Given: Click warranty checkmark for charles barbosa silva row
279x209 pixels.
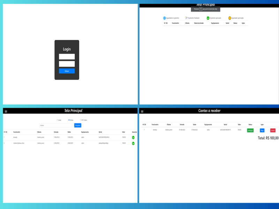Looking at the screenshot, I should pos(133,143).
